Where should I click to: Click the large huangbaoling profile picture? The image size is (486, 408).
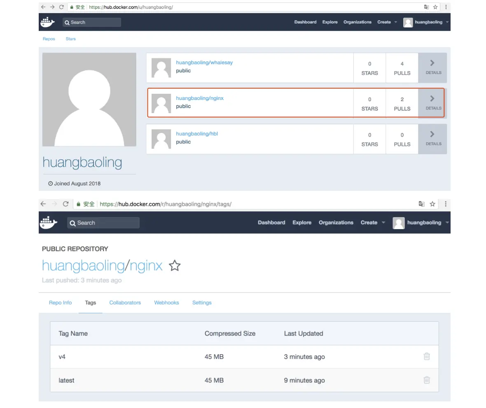89,100
